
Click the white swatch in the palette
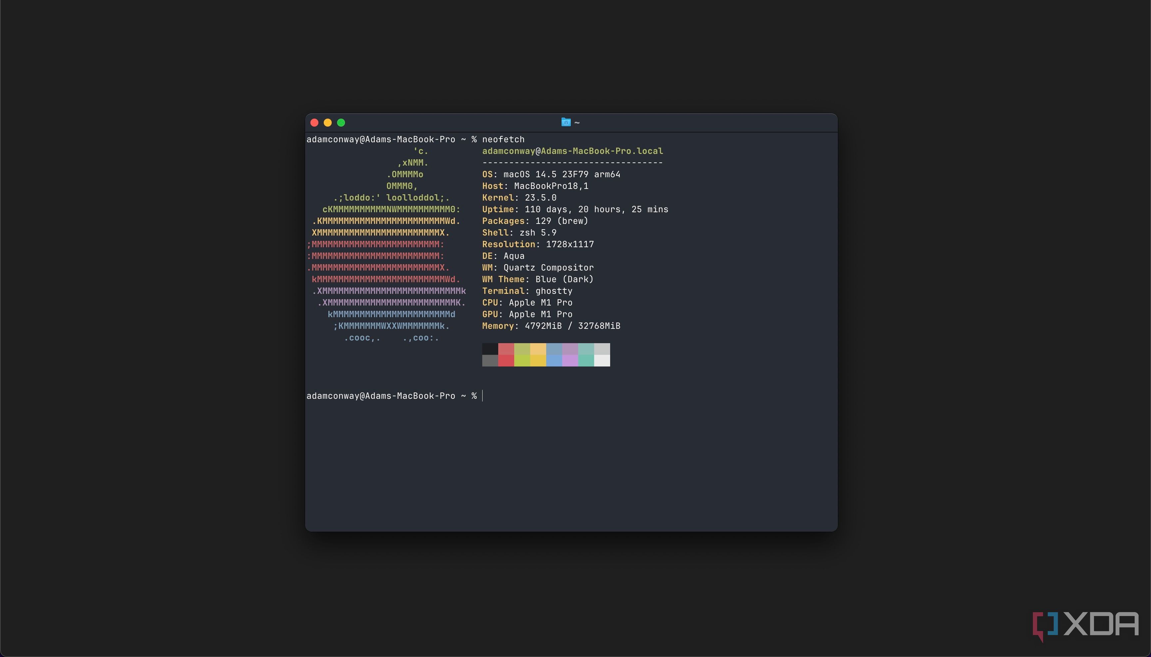(602, 360)
